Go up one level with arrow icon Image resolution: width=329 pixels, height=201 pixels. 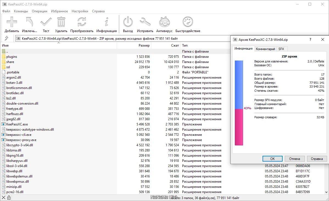(7, 38)
